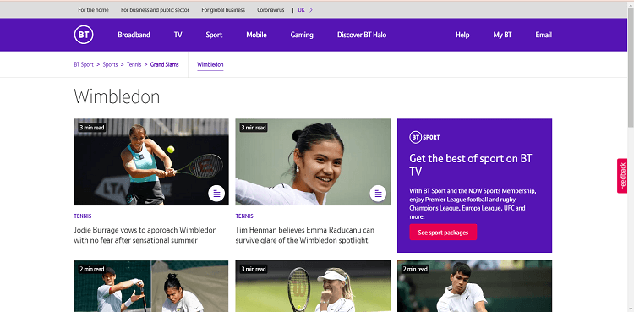Open Email link in header
The width and height of the screenshot is (634, 312).
(x=544, y=35)
